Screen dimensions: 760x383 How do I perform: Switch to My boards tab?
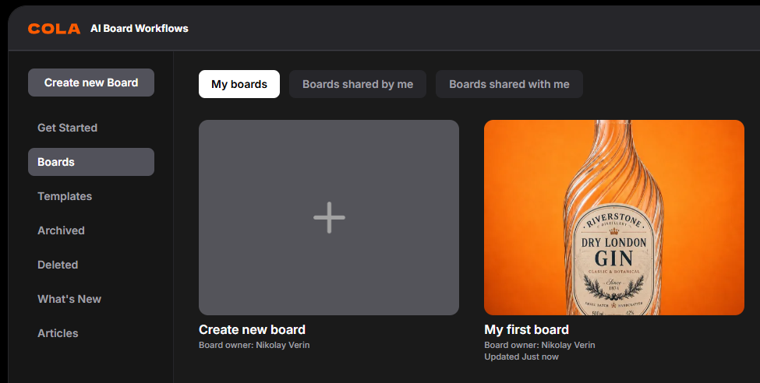(239, 84)
